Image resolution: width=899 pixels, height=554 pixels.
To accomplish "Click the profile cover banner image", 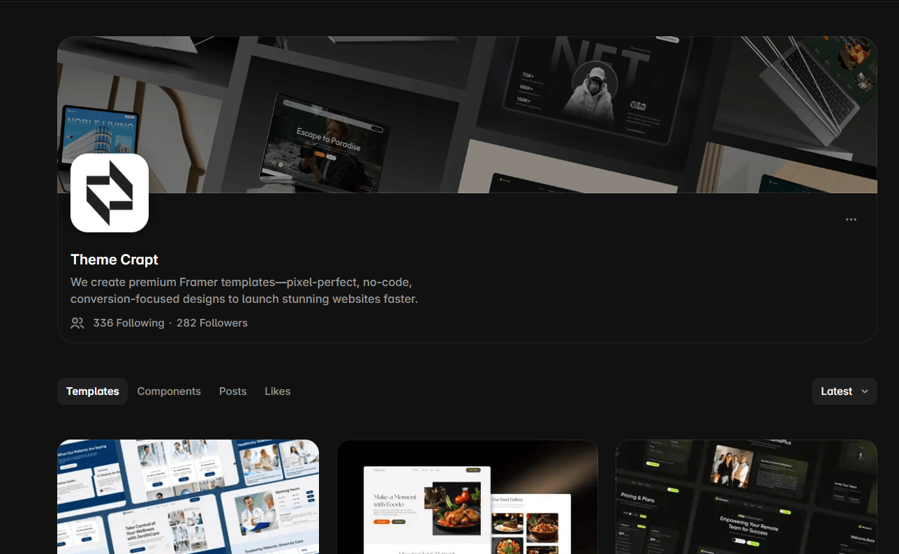I will click(467, 114).
